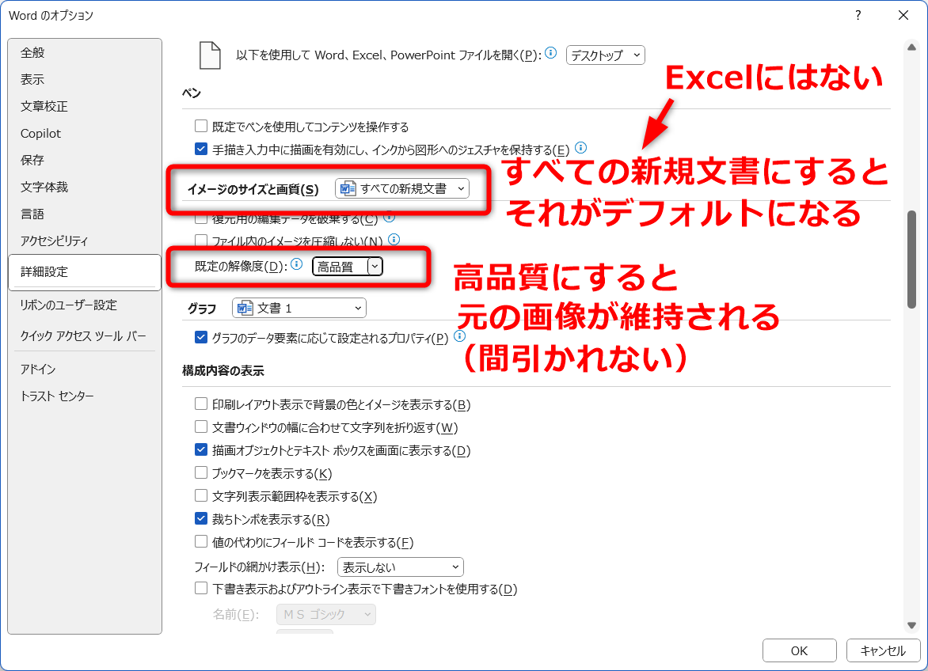928x671 pixels.
Task: Check ブックマークを表示する option
Action: pos(201,473)
